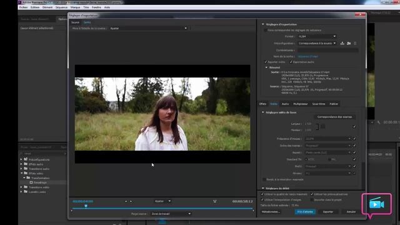Click the Exporter button
400x225 pixels.
click(328, 212)
